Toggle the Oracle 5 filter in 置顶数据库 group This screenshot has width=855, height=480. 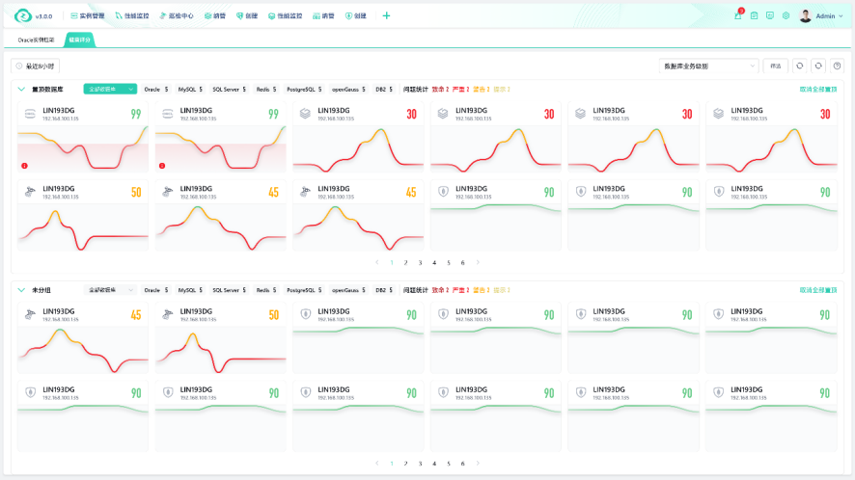tap(156, 90)
